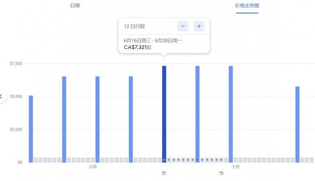
Task: Select the fourth blue bar before highlighted
Action: point(131,119)
